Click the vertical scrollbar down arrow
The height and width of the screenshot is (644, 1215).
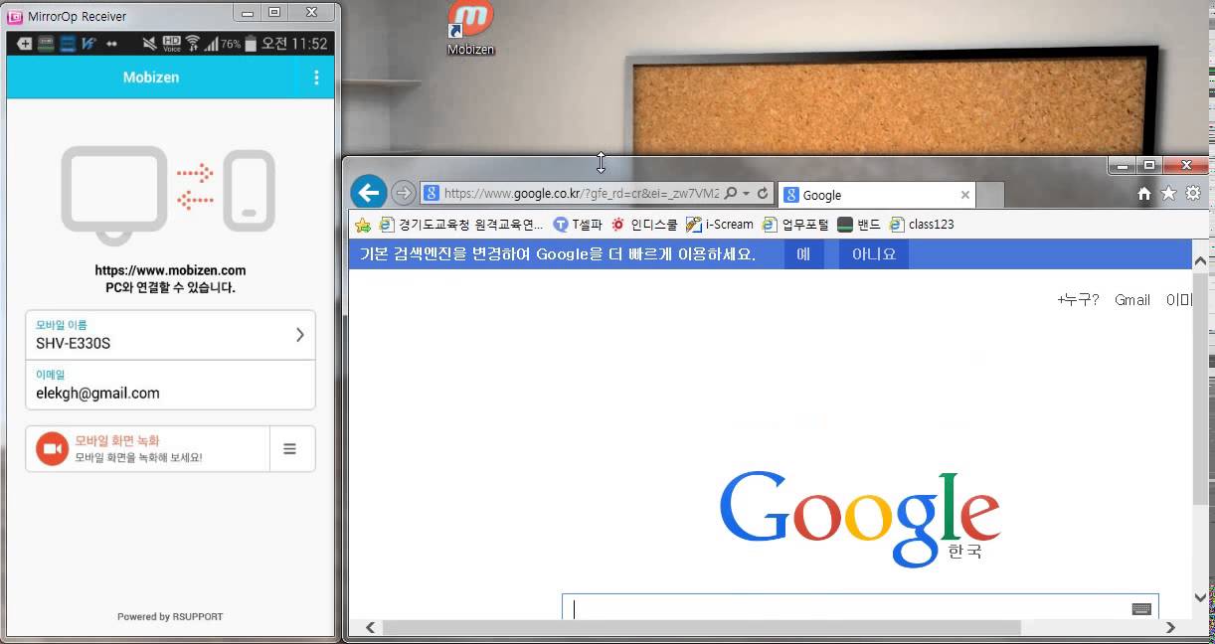click(x=1200, y=597)
